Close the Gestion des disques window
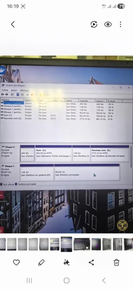Screen dimensions: 133x289 coord(129,87)
